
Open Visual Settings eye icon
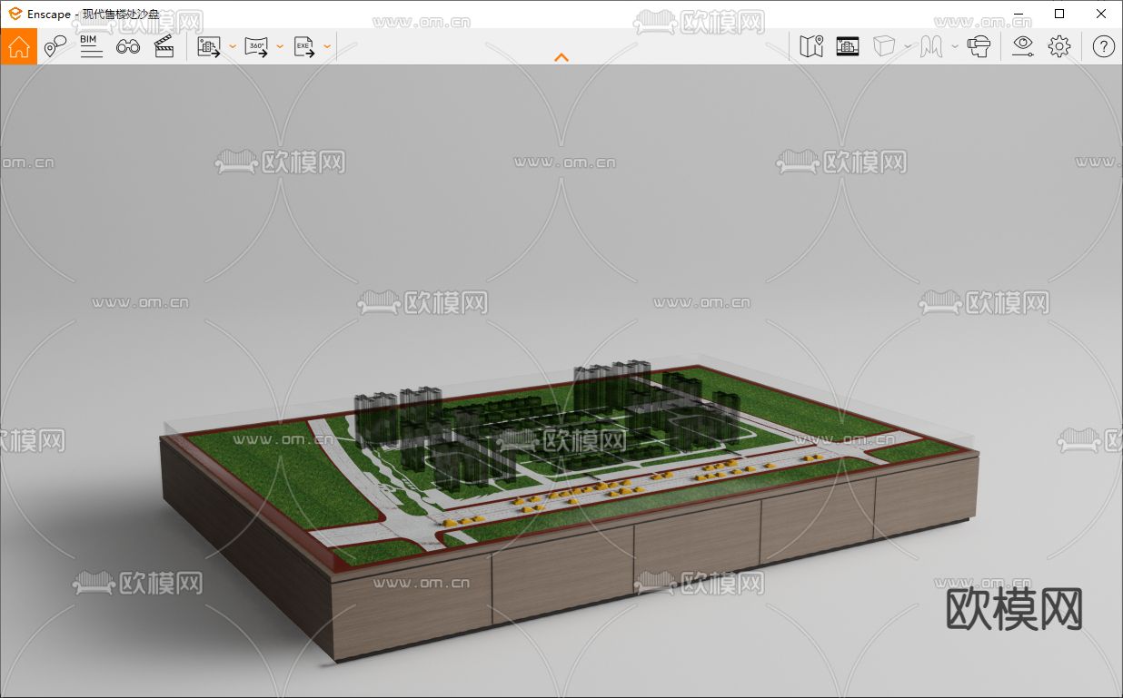pyautogui.click(x=1023, y=46)
